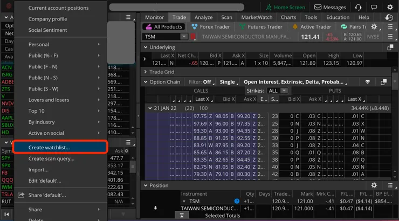The width and height of the screenshot is (399, 221).
Task: Expand the Top 10 submenu
Action: click(x=60, y=111)
